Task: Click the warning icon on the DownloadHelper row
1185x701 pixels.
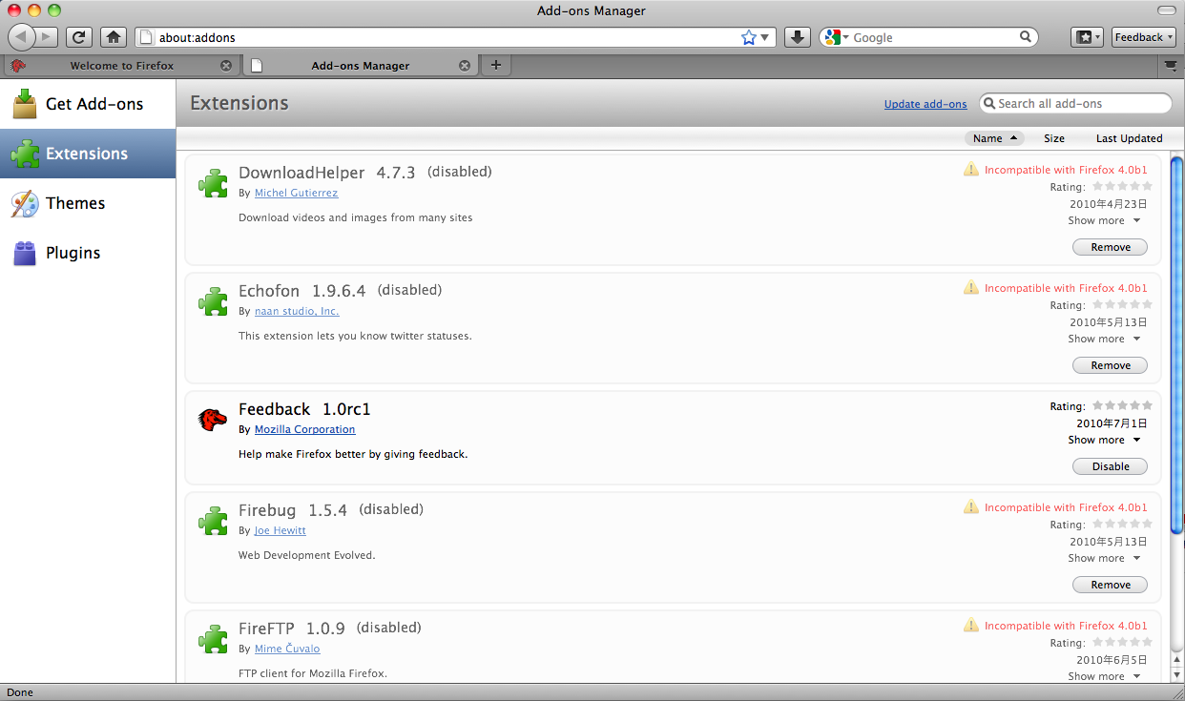Action: (x=971, y=170)
